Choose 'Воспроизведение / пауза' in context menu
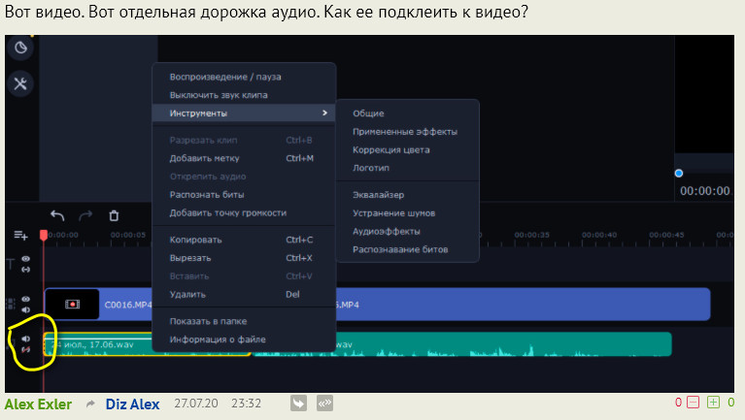This screenshot has height=420, width=745. pyautogui.click(x=244, y=77)
